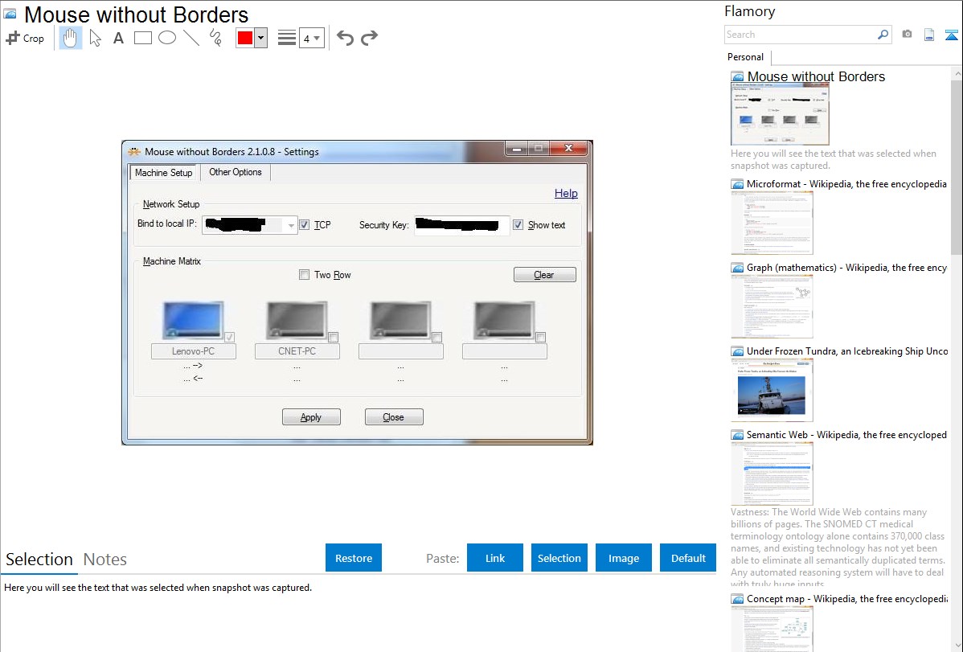
Task: Enable the Two Row checkbox
Action: pos(304,275)
